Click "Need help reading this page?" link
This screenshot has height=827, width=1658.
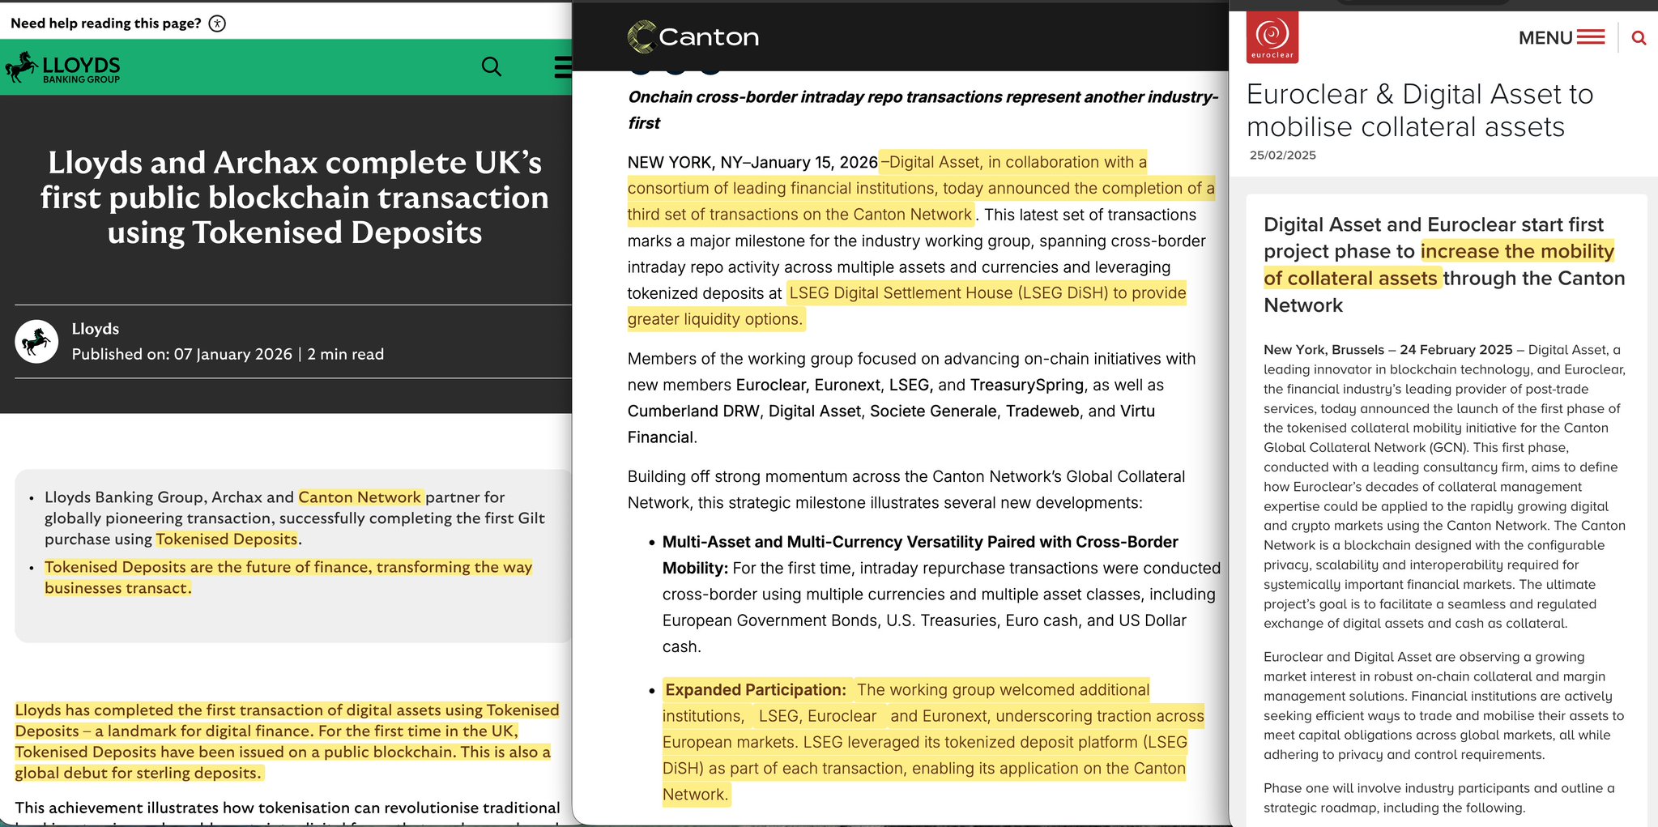tap(106, 23)
